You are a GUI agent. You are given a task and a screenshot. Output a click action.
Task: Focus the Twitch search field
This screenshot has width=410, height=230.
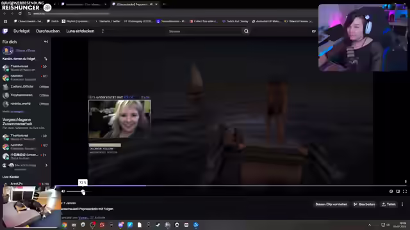pyautogui.click(x=205, y=31)
